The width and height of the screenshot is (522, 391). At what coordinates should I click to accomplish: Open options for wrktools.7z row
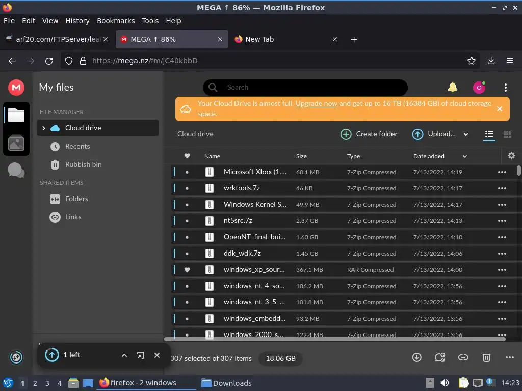(x=502, y=188)
